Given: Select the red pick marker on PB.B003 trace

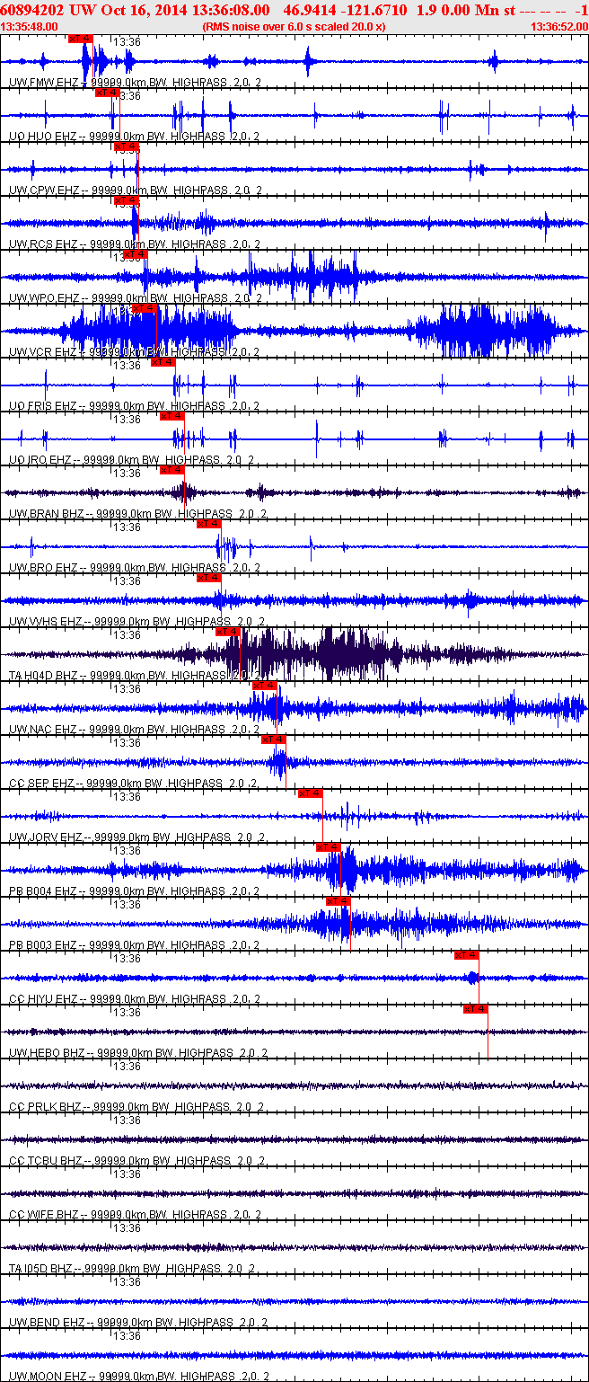Looking at the screenshot, I should point(338,901).
